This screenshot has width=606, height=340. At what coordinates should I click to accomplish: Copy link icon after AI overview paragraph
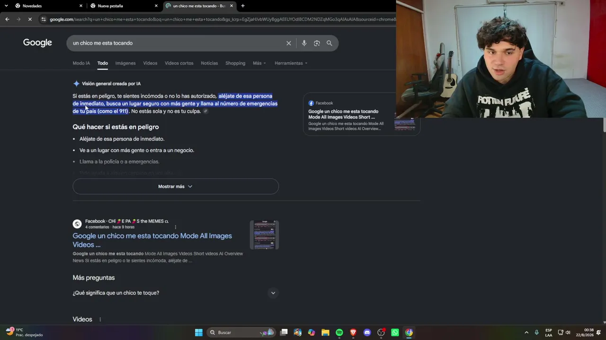205,111
